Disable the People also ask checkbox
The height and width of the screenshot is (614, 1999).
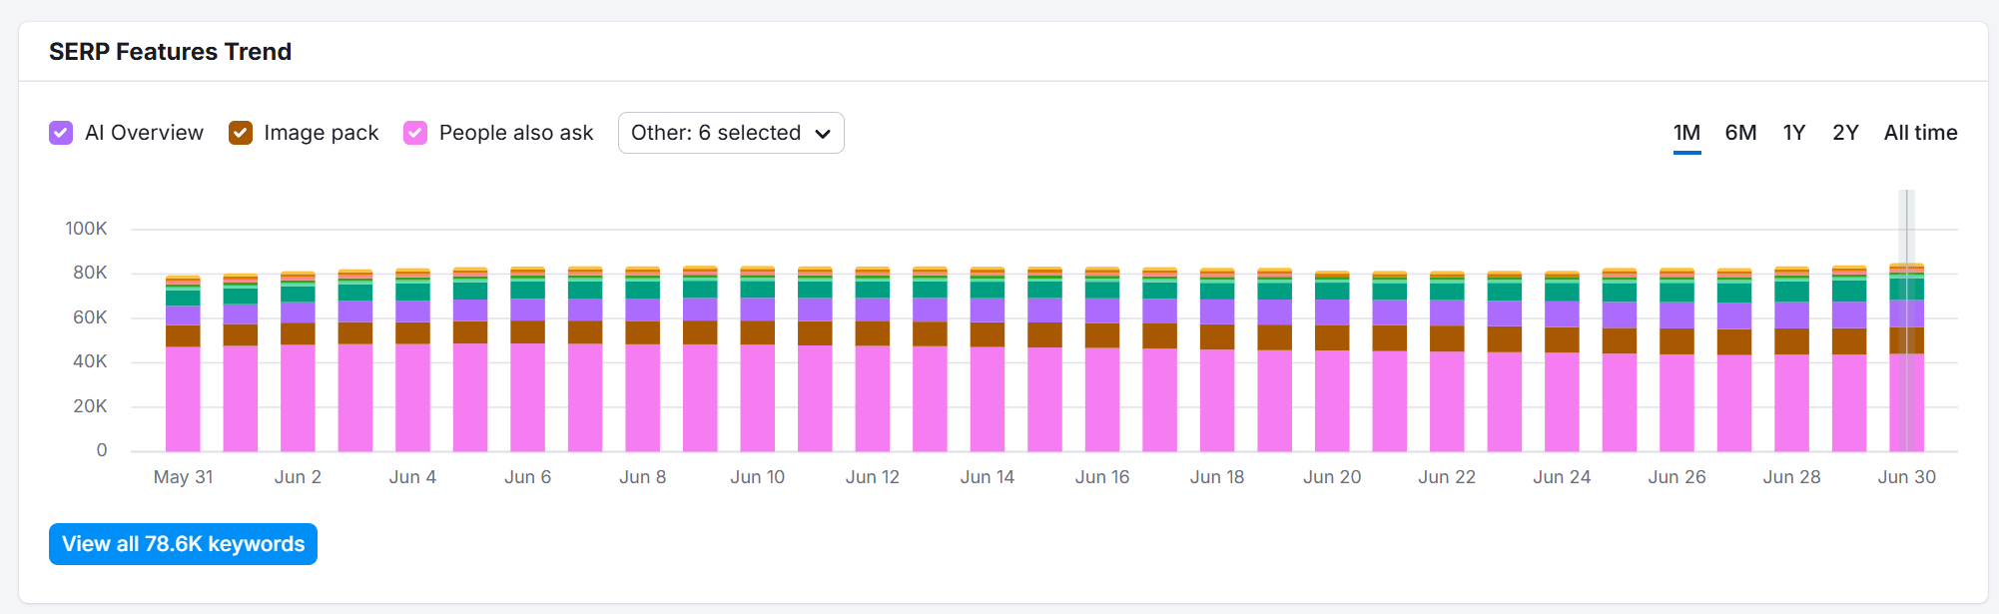coord(415,133)
